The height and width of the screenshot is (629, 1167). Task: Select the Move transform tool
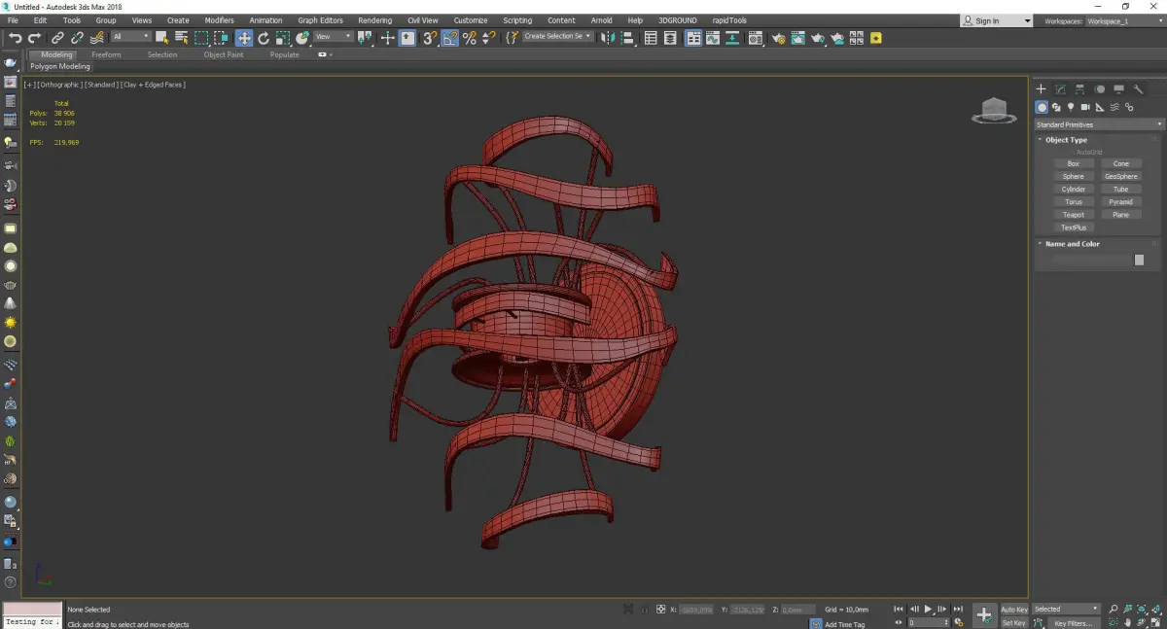pos(243,38)
